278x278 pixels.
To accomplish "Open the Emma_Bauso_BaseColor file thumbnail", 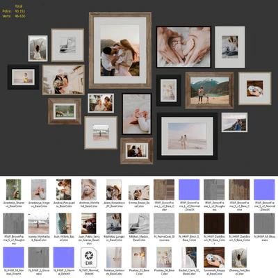I will [x=139, y=193].
